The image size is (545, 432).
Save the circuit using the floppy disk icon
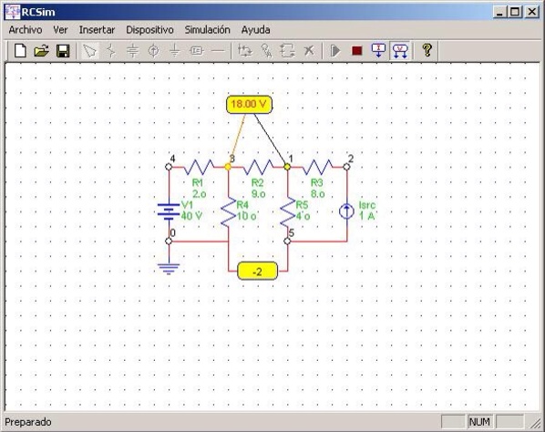(x=63, y=51)
